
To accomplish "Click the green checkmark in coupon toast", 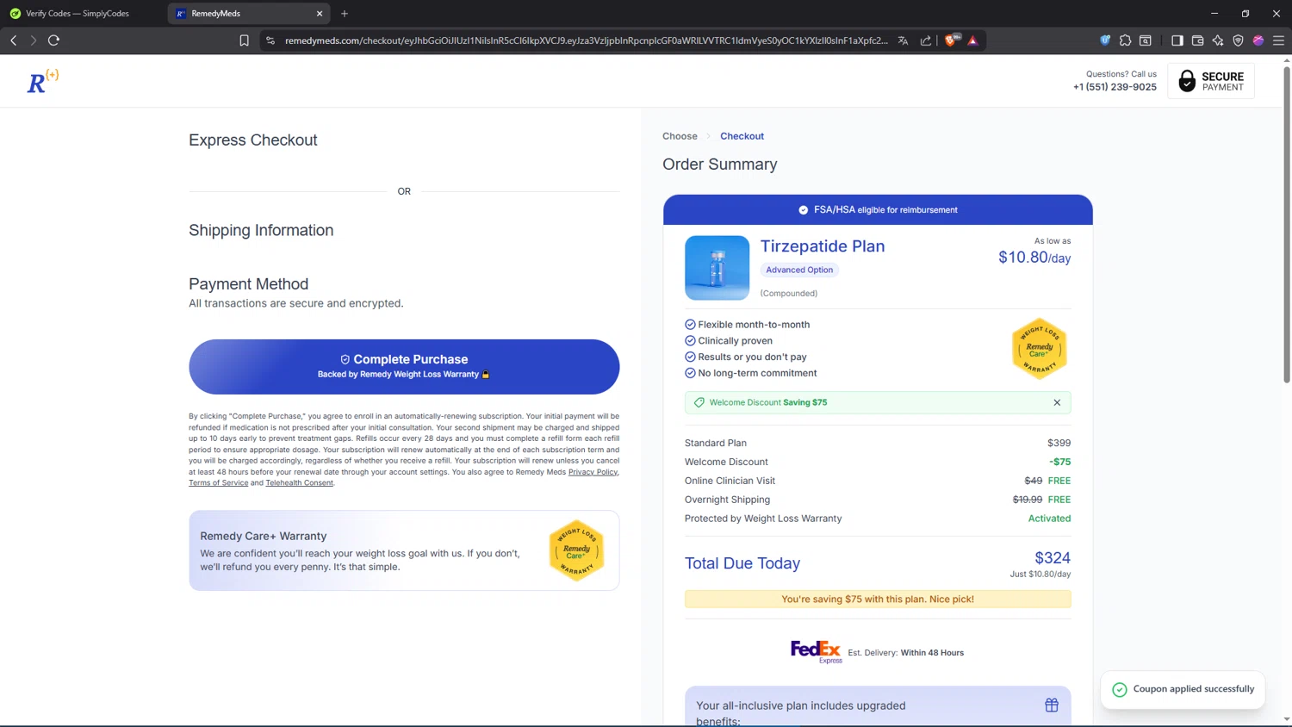I will pos(1119,689).
